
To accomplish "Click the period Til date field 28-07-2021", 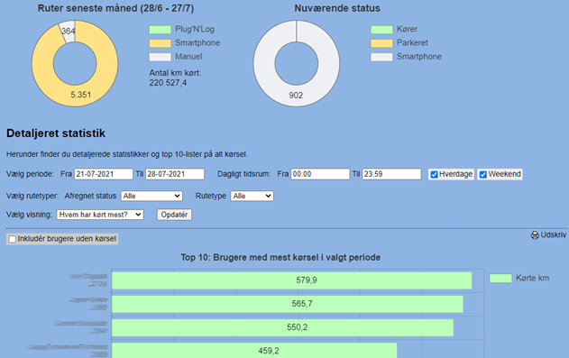I will click(x=175, y=174).
